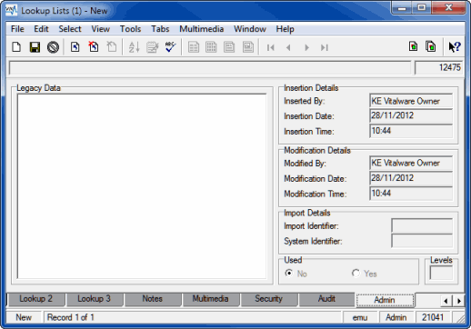Activate the context help pointer icon
Screen dimensions: 471x329
pyautogui.click(x=455, y=47)
